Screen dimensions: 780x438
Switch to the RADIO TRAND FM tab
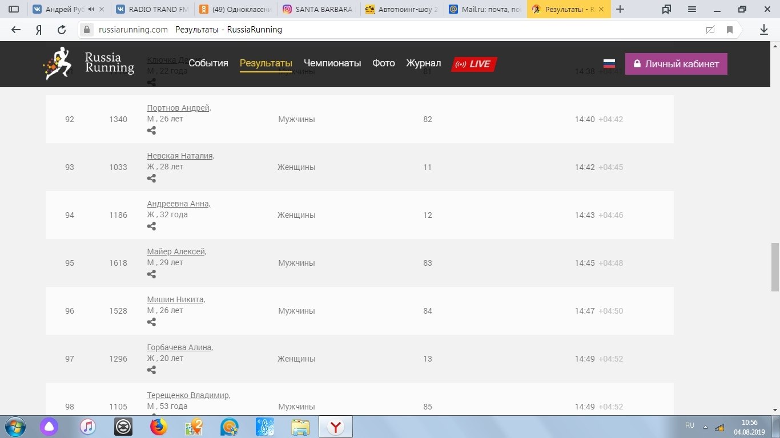(x=152, y=9)
